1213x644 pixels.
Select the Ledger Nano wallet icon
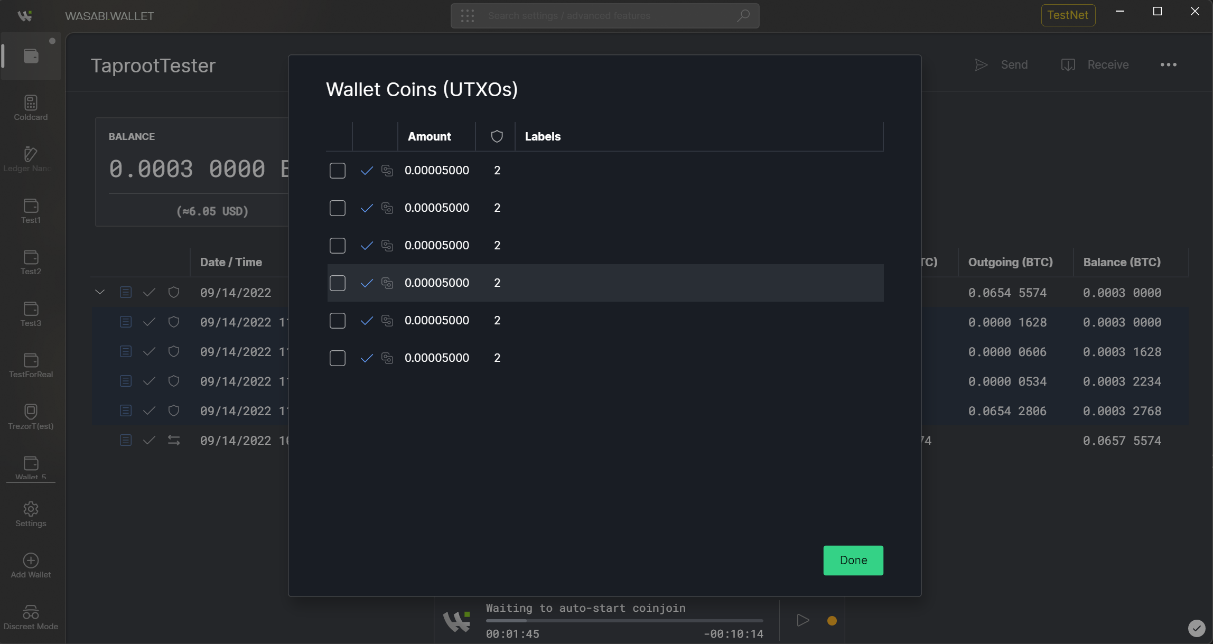[x=31, y=154]
